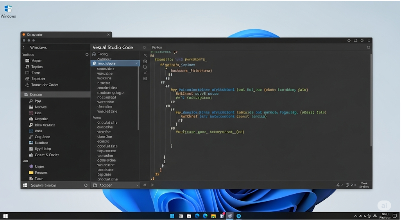
Task: Click the Windows logo icon in the bottom-left panel
Action: pos(25,186)
